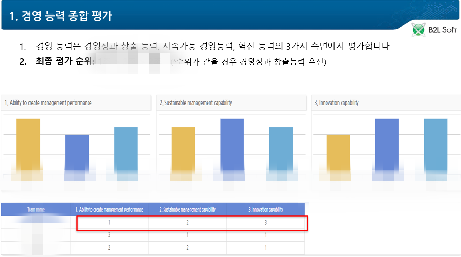Click table header '3, Innovation capability'
The height and width of the screenshot is (257, 461).
click(265, 210)
